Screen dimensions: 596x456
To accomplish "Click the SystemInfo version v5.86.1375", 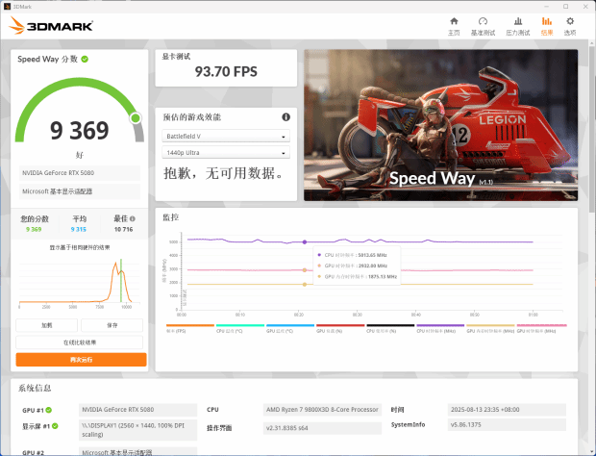I will pyautogui.click(x=507, y=425).
